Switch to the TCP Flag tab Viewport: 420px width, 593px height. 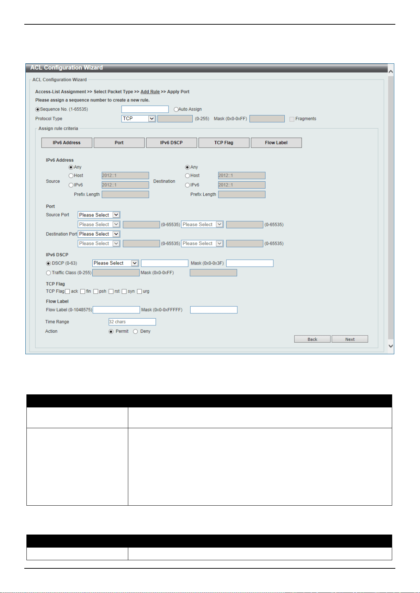point(224,143)
